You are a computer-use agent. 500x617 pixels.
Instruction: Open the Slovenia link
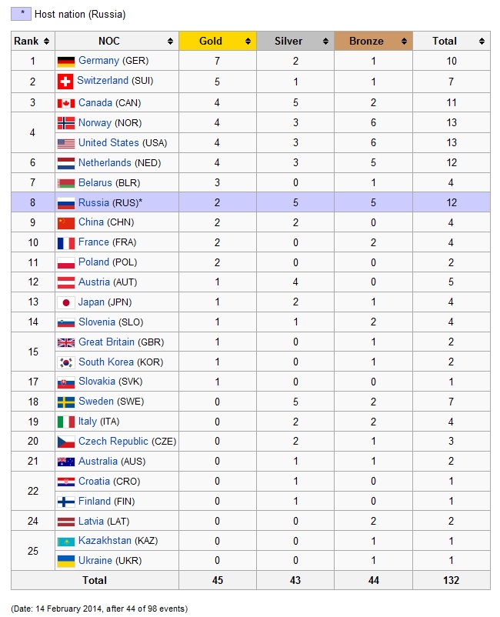(x=97, y=322)
